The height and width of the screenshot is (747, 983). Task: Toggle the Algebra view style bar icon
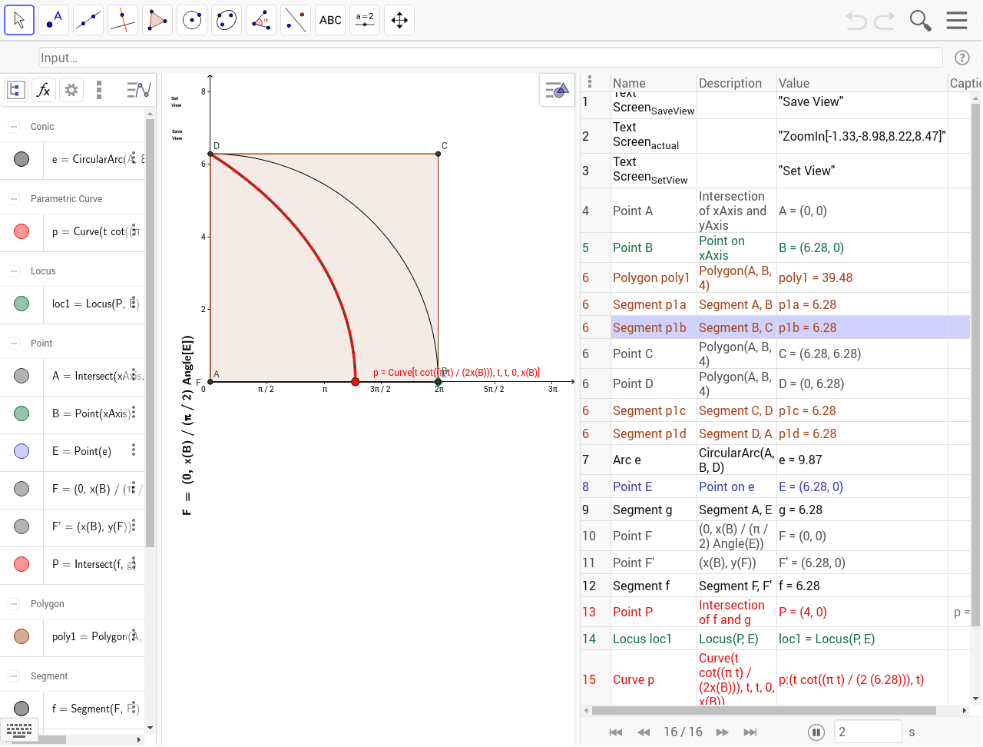tap(15, 90)
